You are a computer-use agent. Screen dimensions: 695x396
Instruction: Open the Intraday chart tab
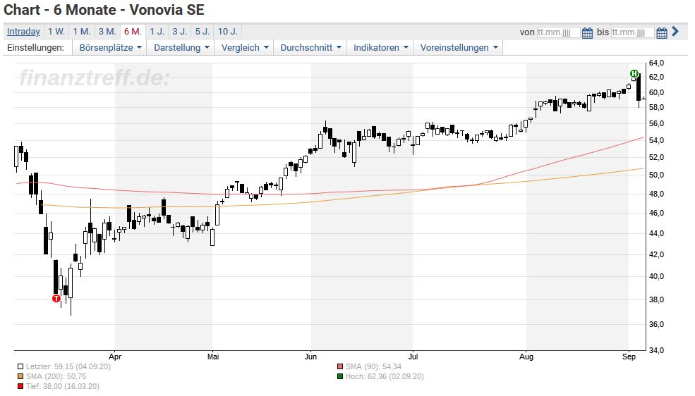(23, 32)
